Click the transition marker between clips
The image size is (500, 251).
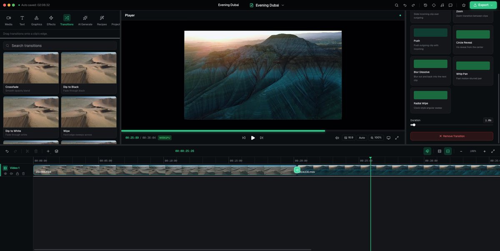(297, 170)
